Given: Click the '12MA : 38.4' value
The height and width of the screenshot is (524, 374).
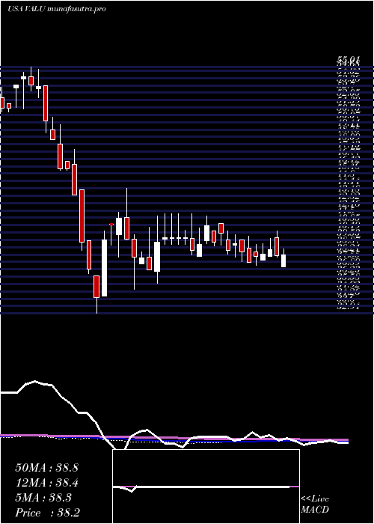Looking at the screenshot, I should (46, 483).
